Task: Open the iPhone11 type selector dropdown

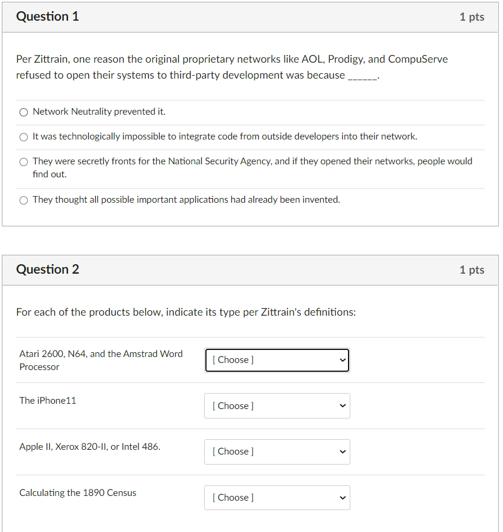Action: tap(277, 406)
